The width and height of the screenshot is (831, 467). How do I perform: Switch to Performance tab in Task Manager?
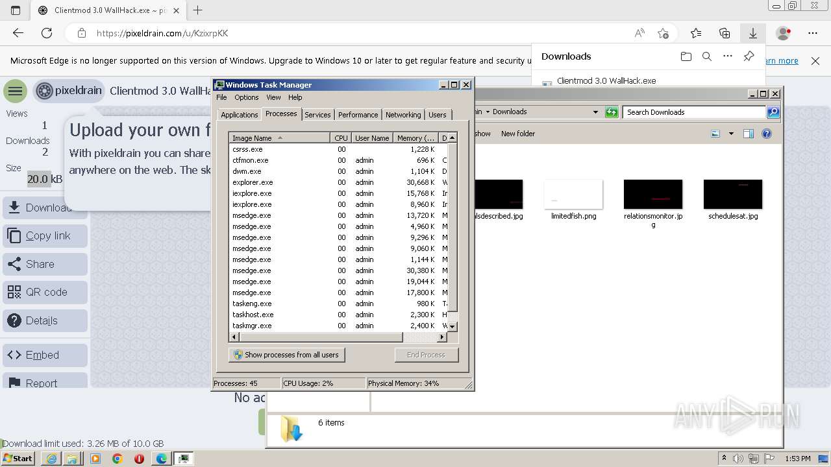pyautogui.click(x=358, y=115)
